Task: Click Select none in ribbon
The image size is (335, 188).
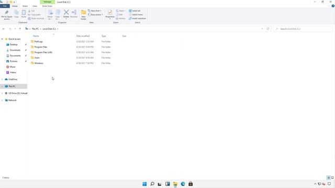Action: point(136,15)
